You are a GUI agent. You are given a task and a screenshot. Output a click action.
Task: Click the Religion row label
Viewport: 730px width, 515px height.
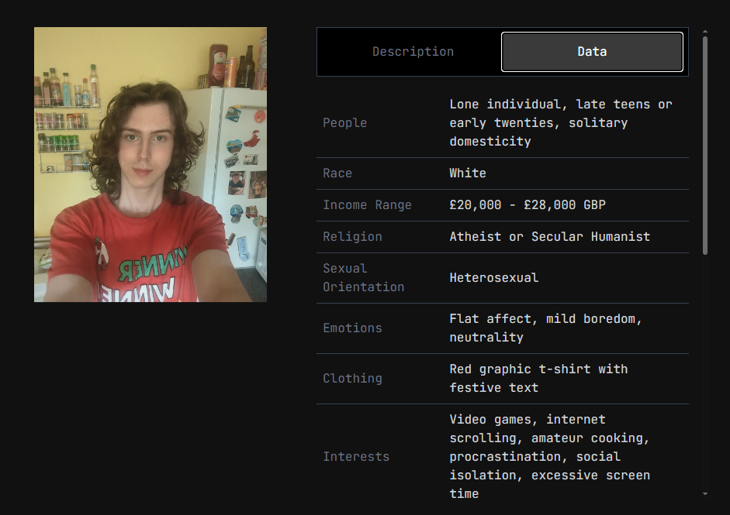click(x=352, y=236)
